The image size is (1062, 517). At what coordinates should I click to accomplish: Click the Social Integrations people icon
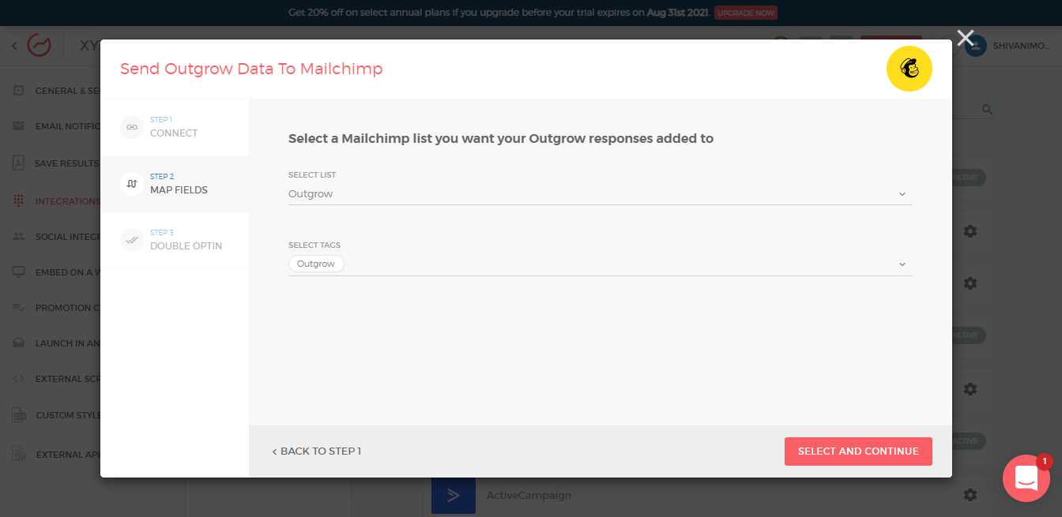click(19, 236)
